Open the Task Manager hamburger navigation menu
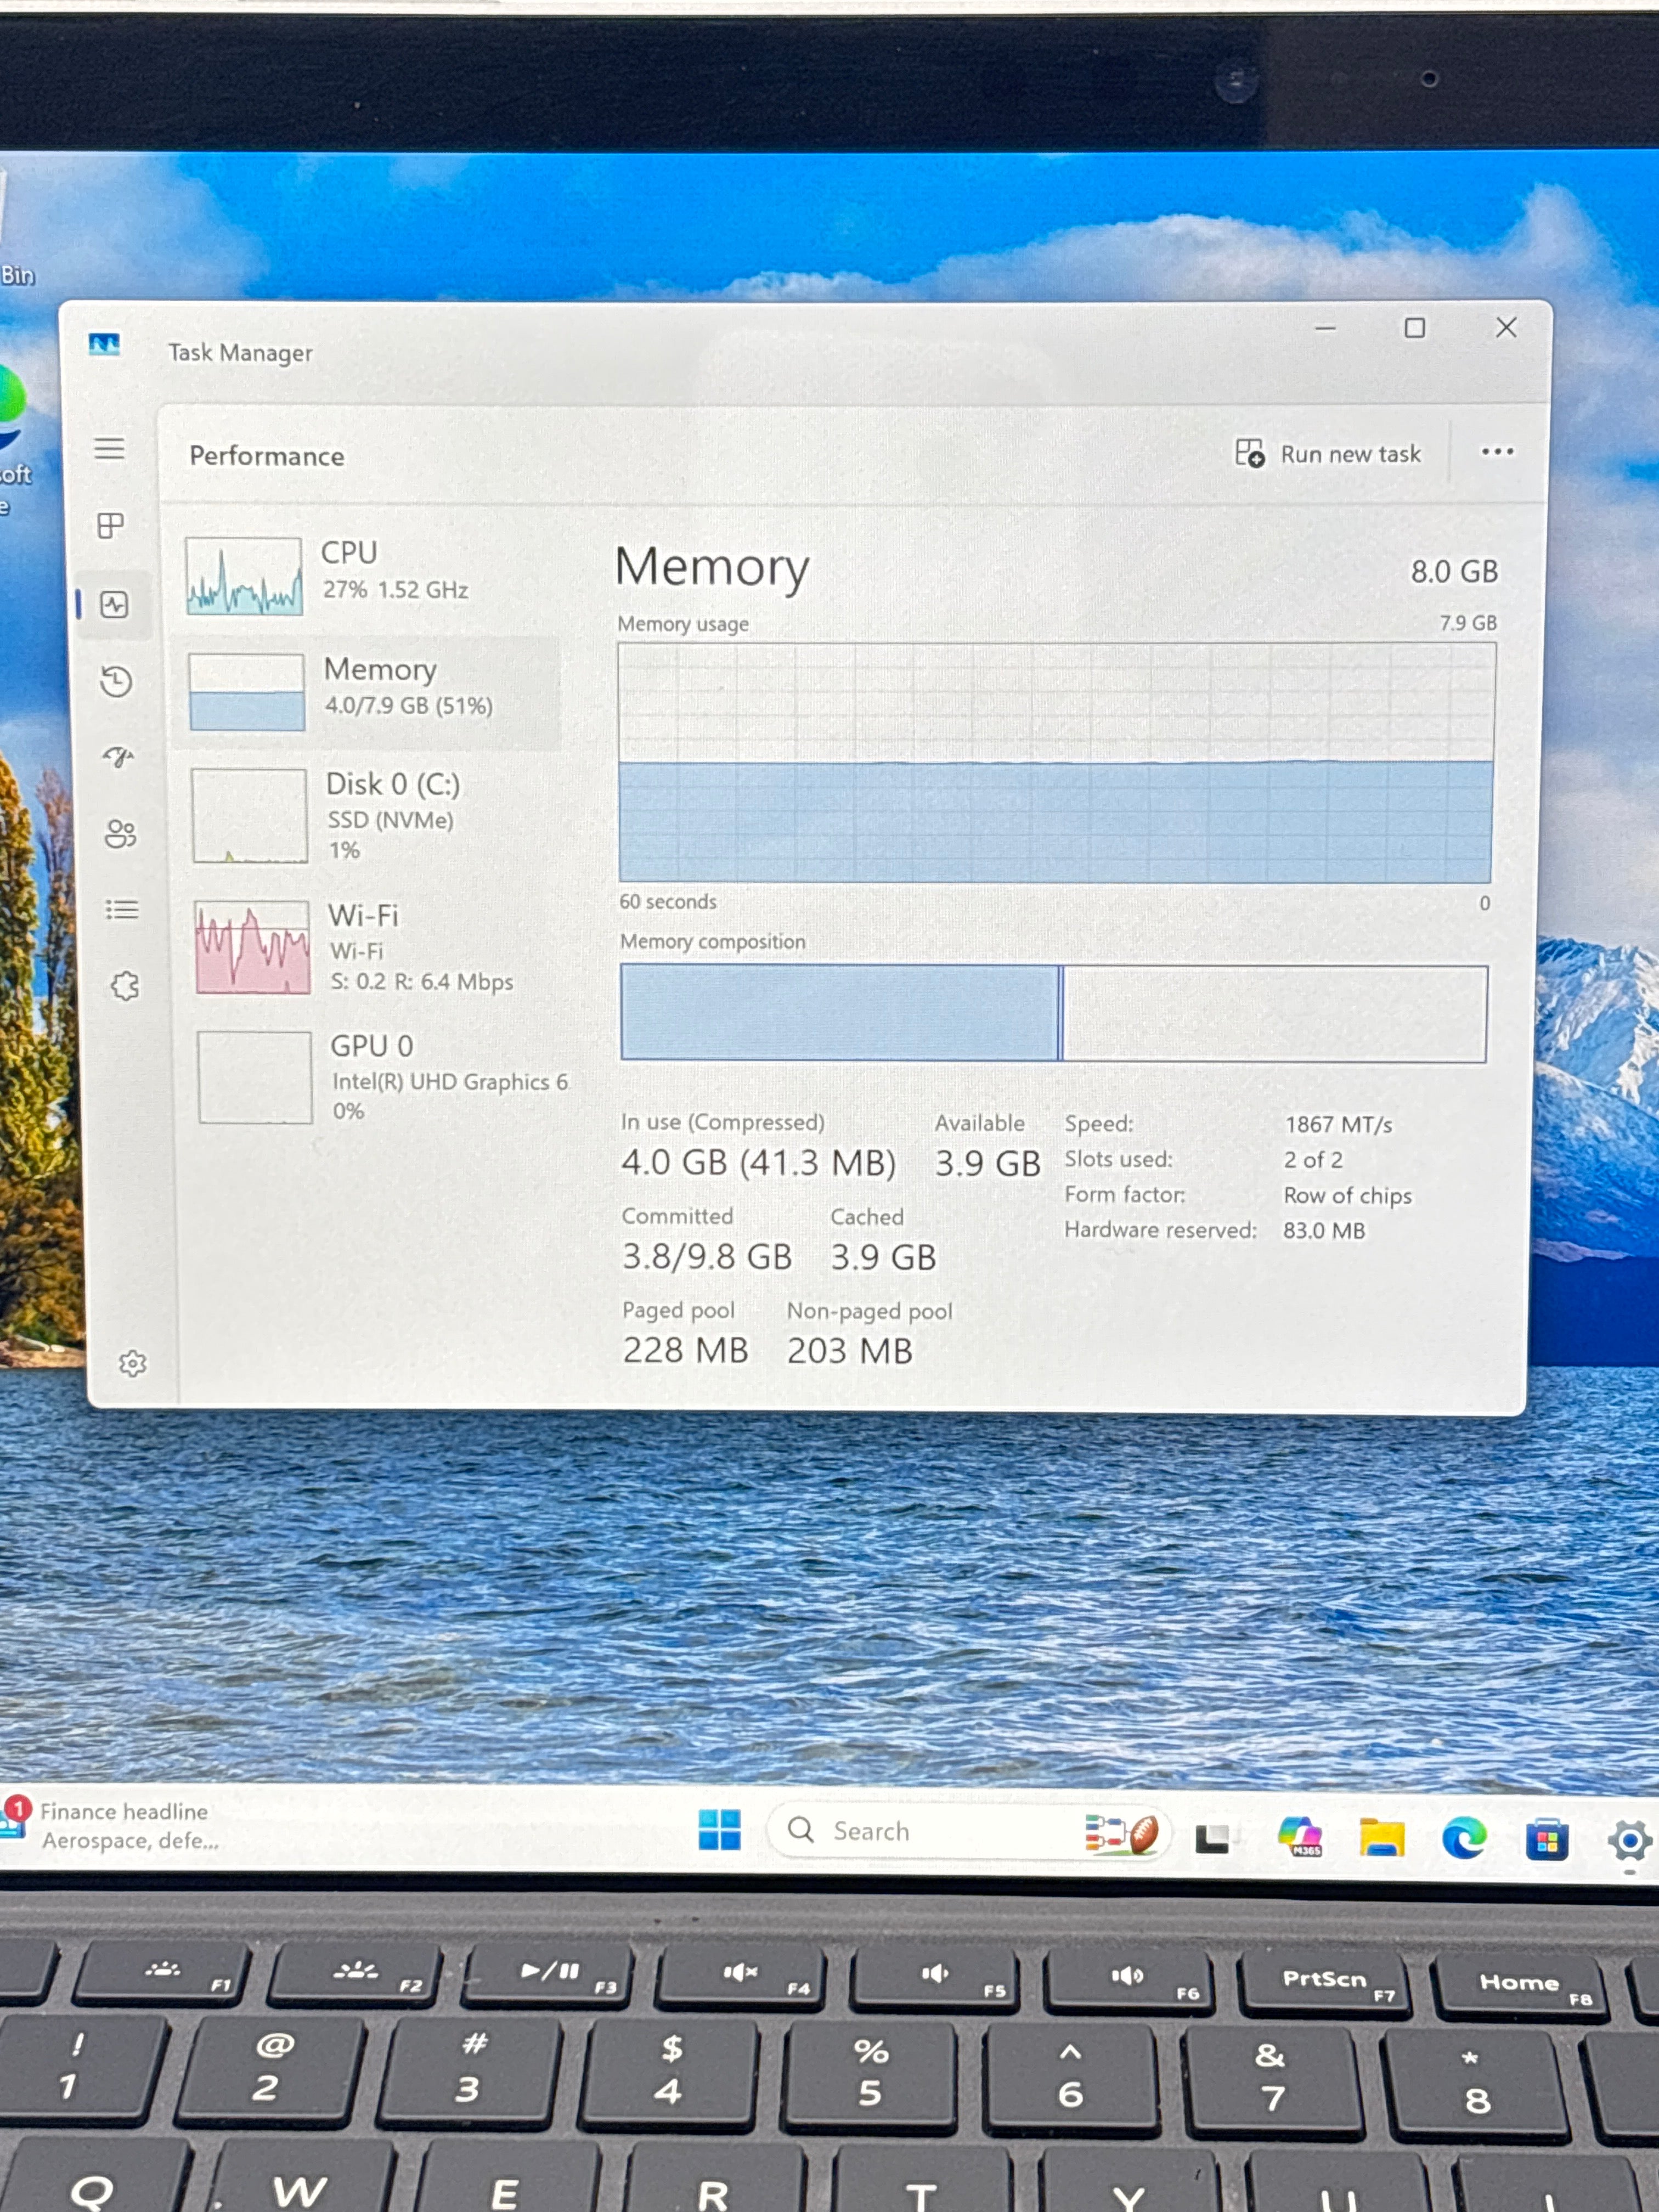This screenshot has width=1659, height=2212. pyautogui.click(x=110, y=448)
